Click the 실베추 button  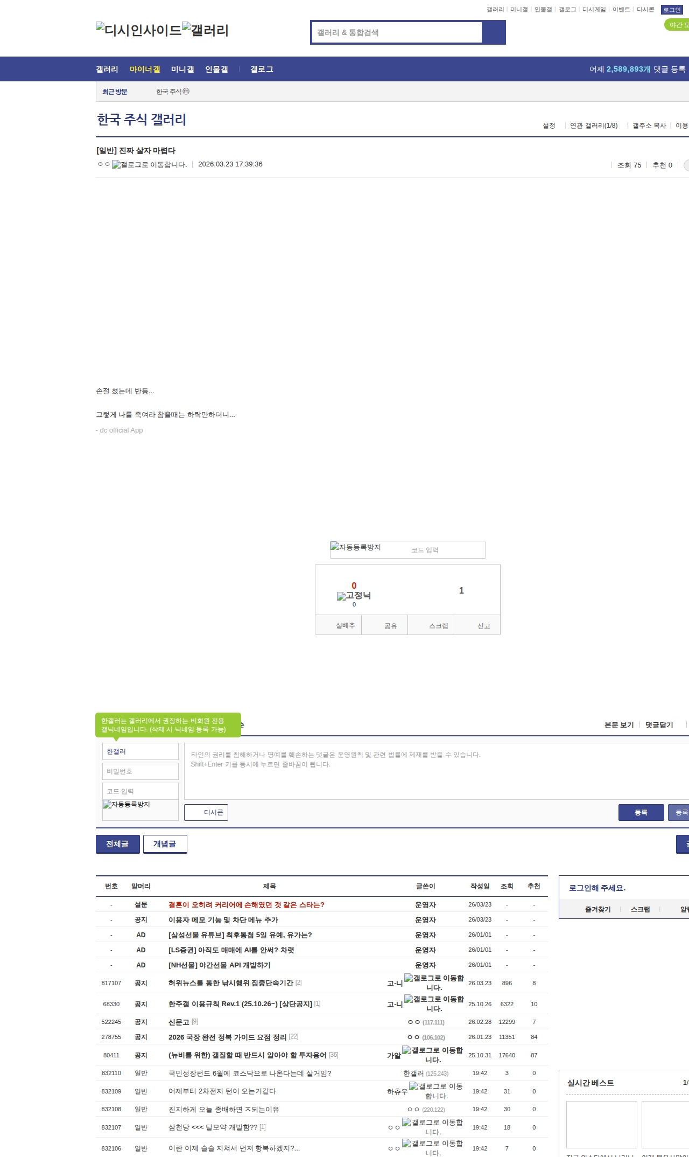339,625
